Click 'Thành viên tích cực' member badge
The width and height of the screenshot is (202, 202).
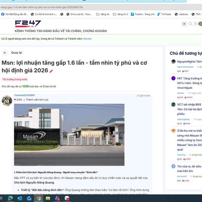click(37, 100)
